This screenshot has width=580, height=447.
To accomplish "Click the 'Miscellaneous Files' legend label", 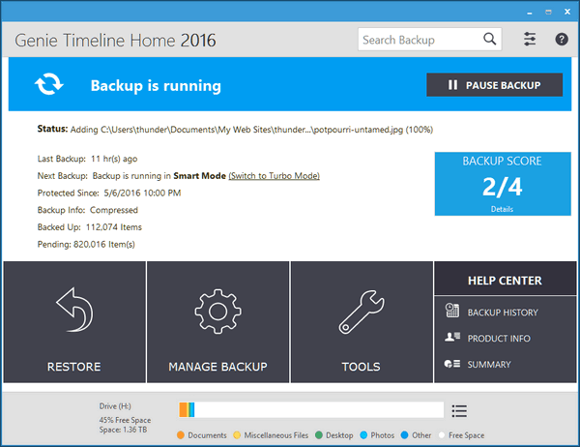I will [275, 435].
